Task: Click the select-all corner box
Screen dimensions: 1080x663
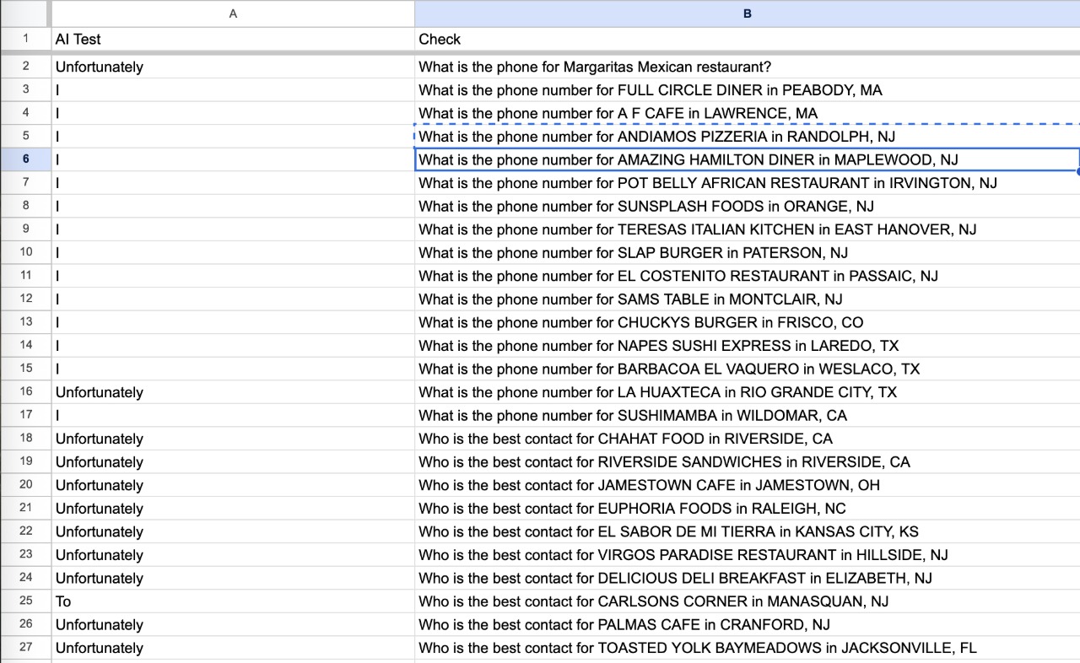Action: pos(24,13)
